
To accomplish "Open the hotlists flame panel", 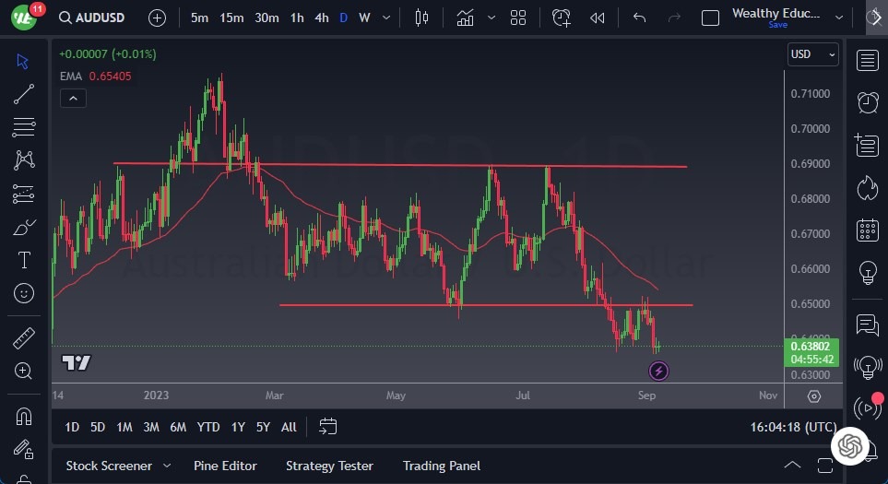I will tap(867, 188).
